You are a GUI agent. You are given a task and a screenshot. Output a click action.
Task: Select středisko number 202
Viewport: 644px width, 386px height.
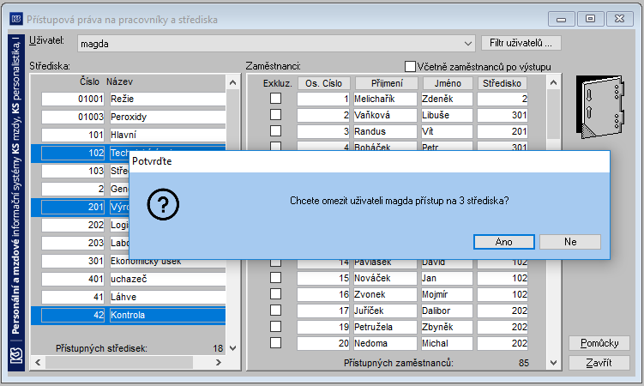tap(73, 225)
